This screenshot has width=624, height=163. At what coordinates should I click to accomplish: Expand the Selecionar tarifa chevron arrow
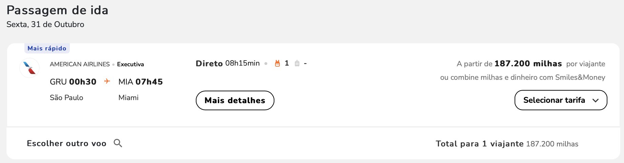point(596,100)
